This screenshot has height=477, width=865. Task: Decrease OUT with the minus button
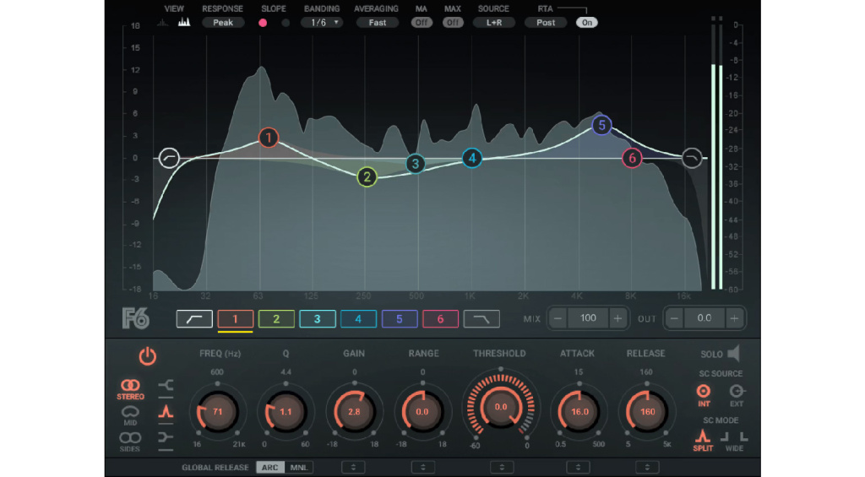click(x=674, y=318)
